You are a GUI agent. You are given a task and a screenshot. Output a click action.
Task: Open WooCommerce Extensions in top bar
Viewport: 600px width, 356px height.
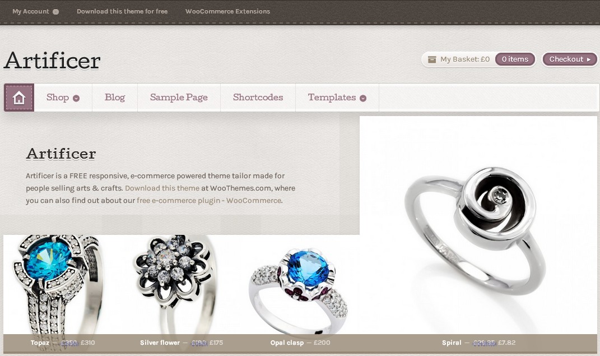click(227, 11)
